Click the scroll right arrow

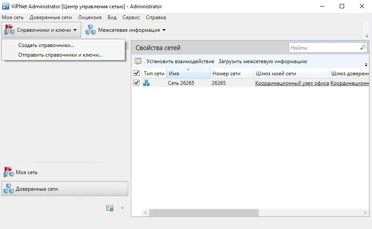tap(365, 212)
